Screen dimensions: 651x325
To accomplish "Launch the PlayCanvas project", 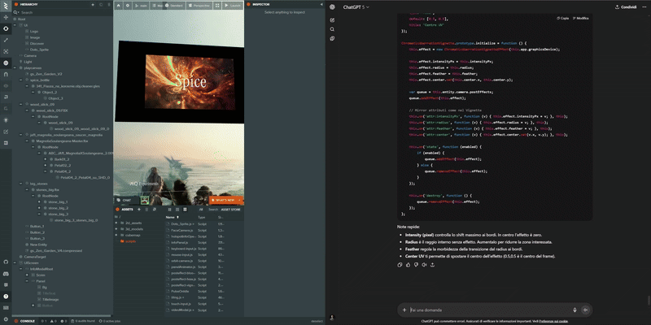I will (233, 6).
